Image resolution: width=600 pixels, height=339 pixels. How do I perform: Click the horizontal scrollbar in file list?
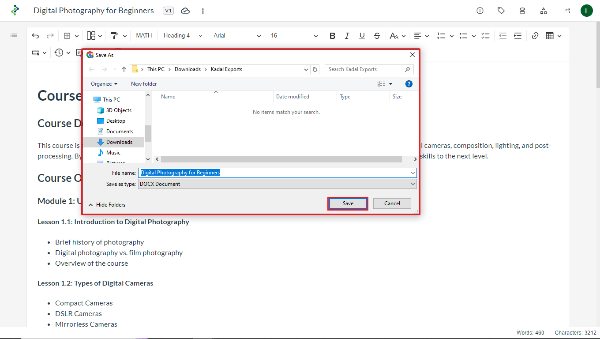[282, 159]
